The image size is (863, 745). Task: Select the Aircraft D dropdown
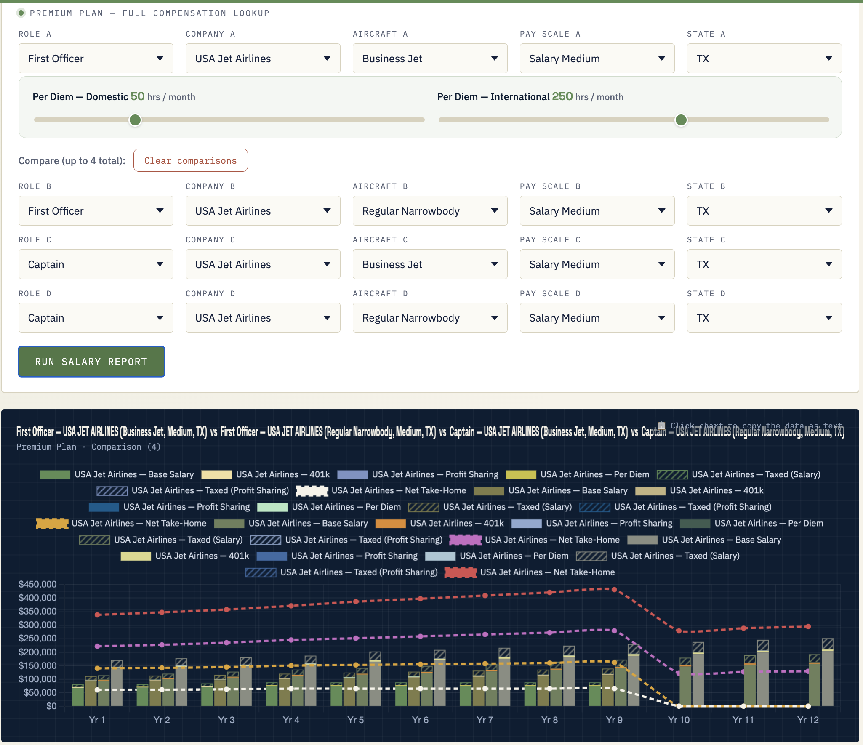430,318
